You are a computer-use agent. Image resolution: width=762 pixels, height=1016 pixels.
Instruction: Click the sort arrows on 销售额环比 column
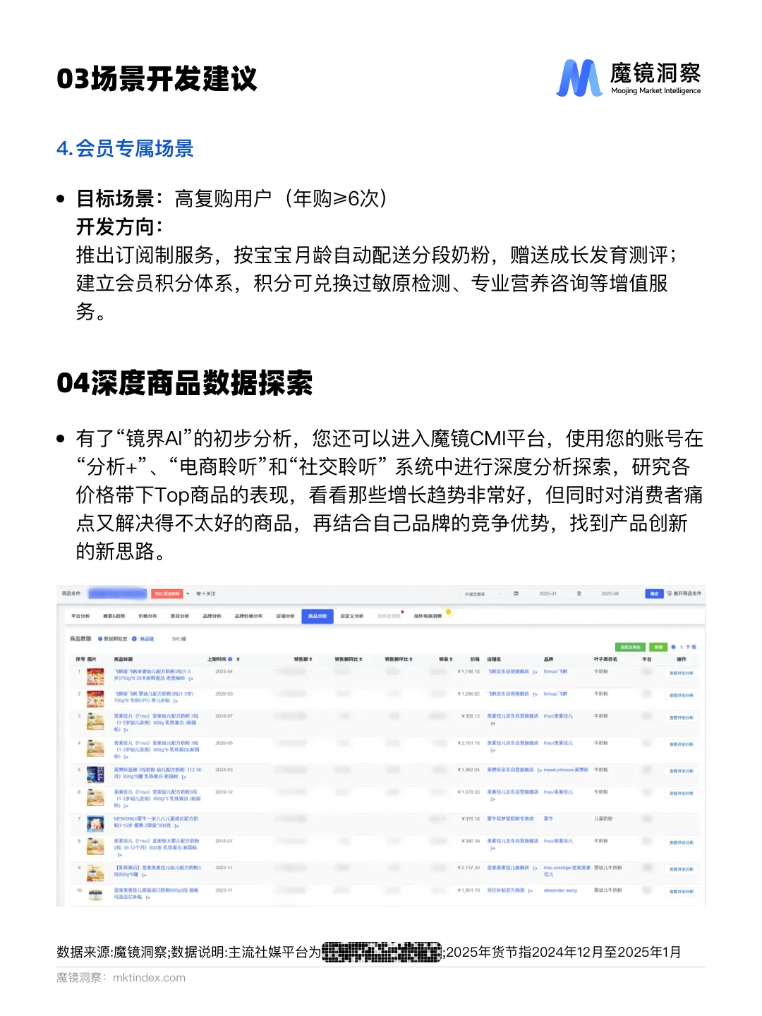(411, 659)
